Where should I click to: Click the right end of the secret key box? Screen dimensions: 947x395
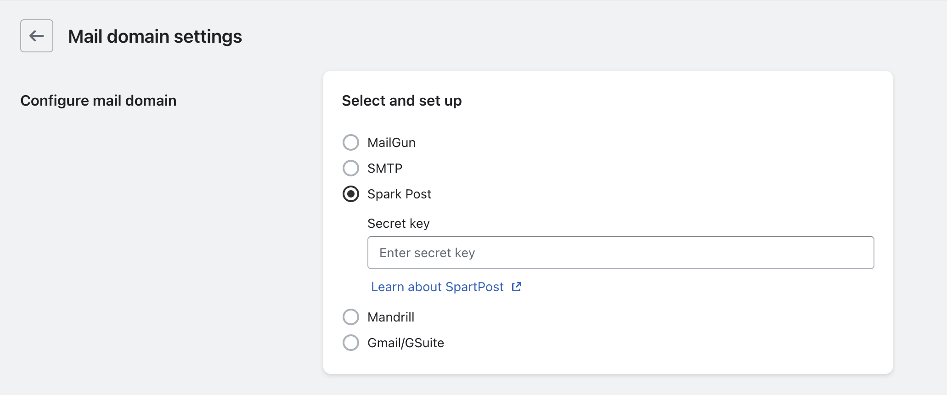(x=863, y=253)
